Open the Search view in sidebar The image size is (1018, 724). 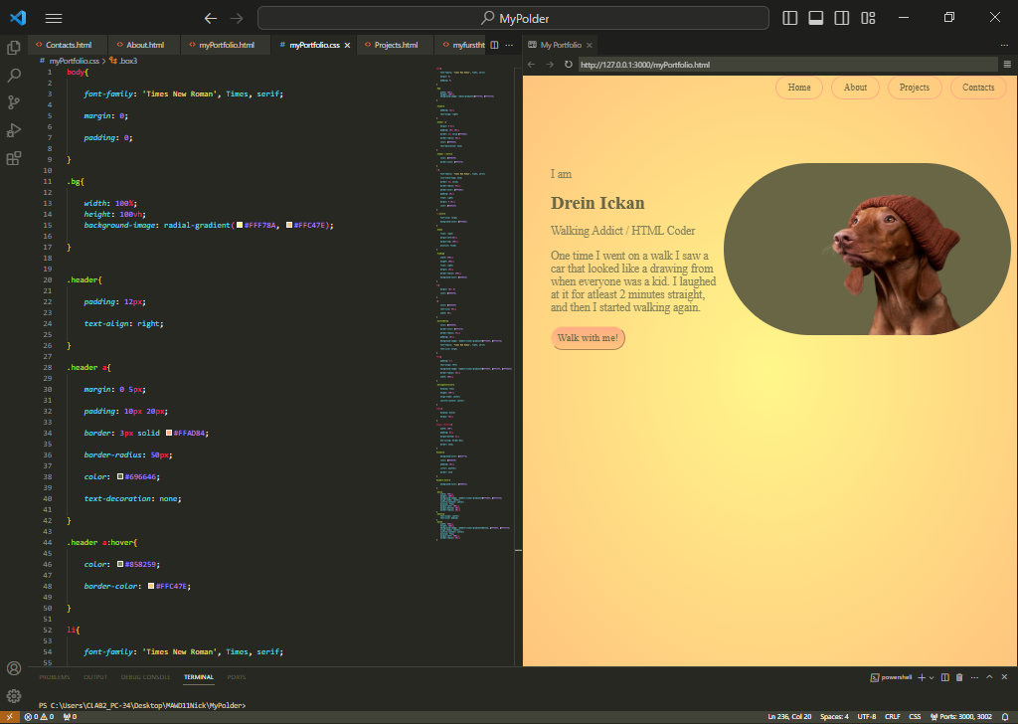click(14, 75)
